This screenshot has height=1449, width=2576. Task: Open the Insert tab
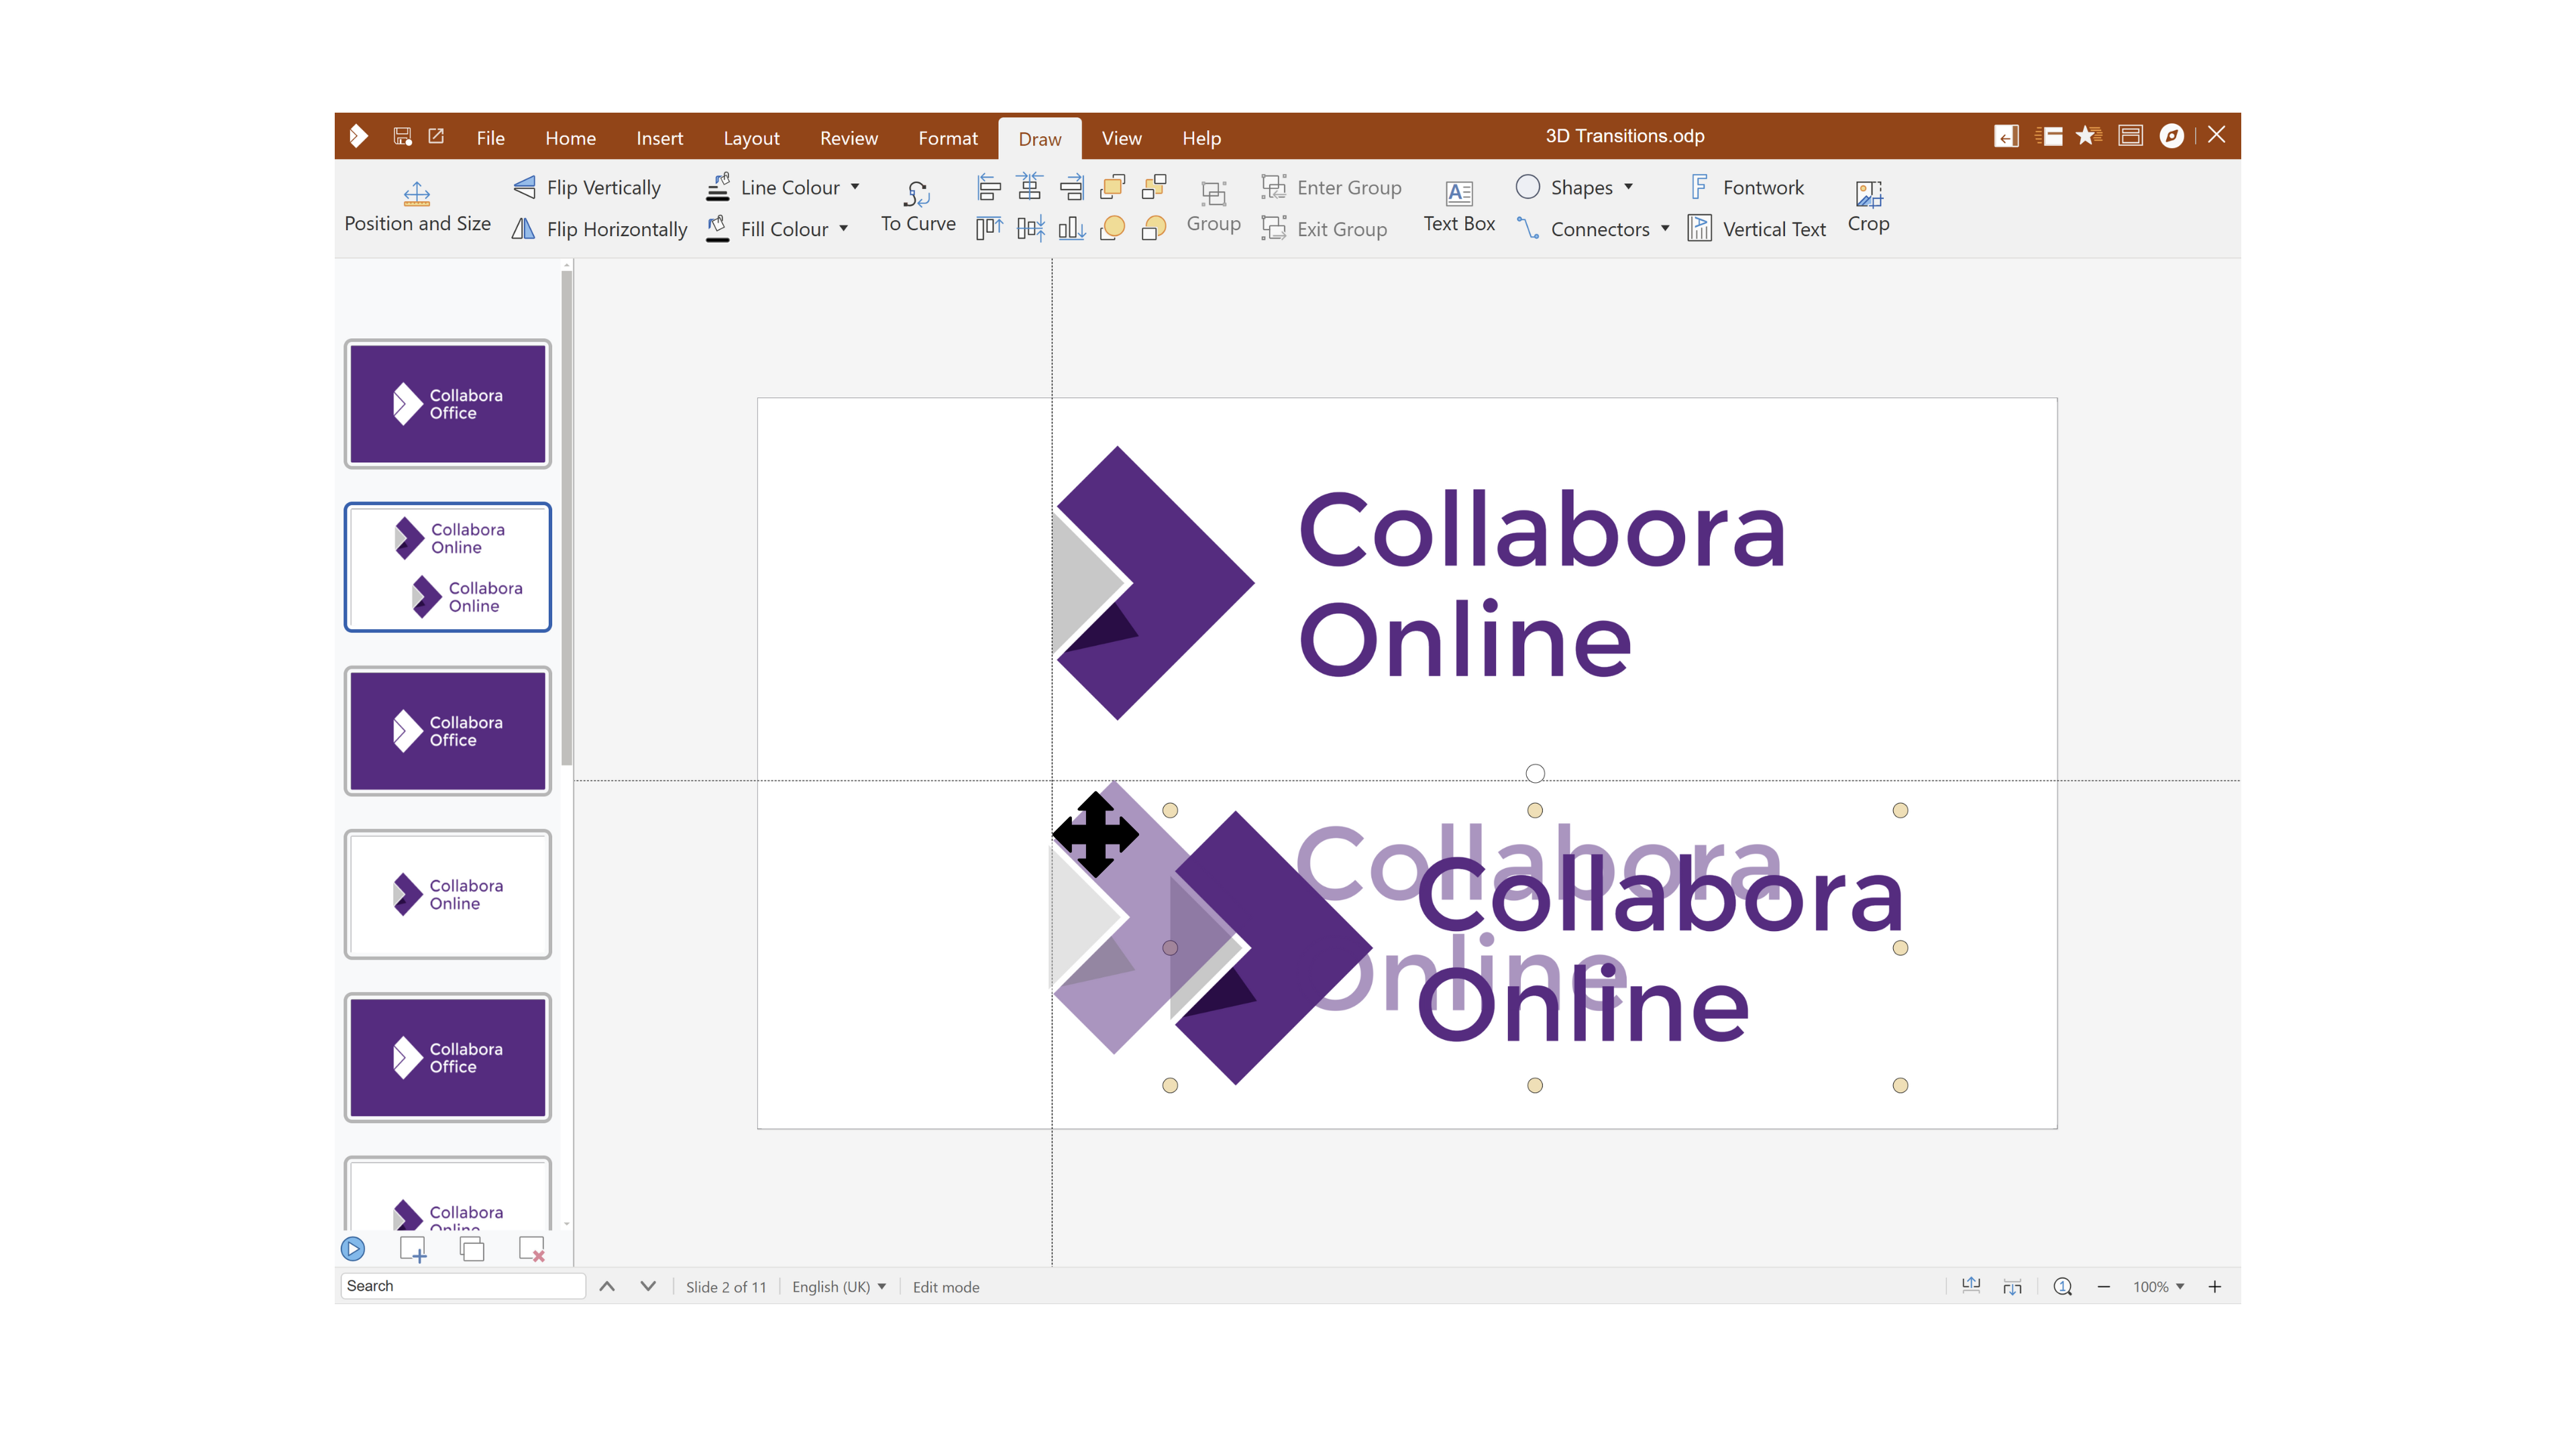[659, 138]
